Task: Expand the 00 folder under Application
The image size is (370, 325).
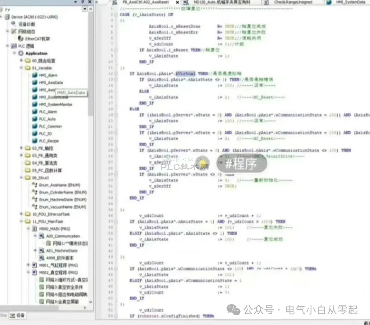Action: tap(21, 60)
